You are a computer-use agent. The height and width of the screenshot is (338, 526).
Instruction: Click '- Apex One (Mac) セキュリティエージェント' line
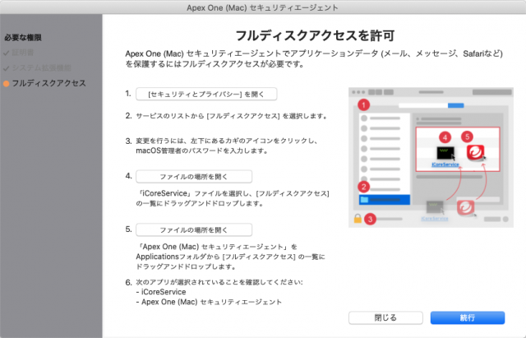[x=209, y=302]
